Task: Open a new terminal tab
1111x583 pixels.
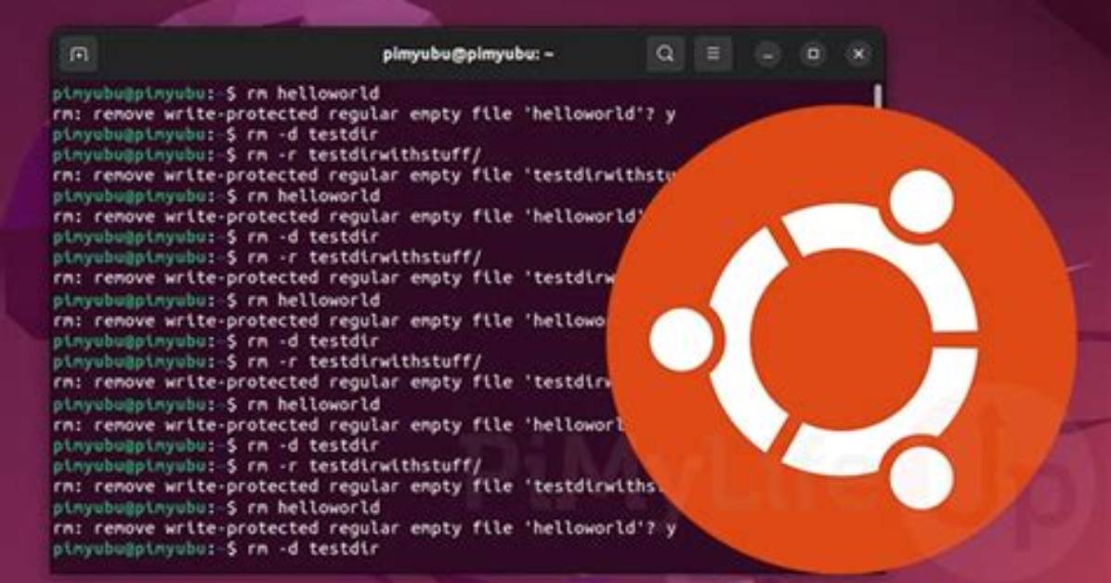Action: pyautogui.click(x=79, y=55)
